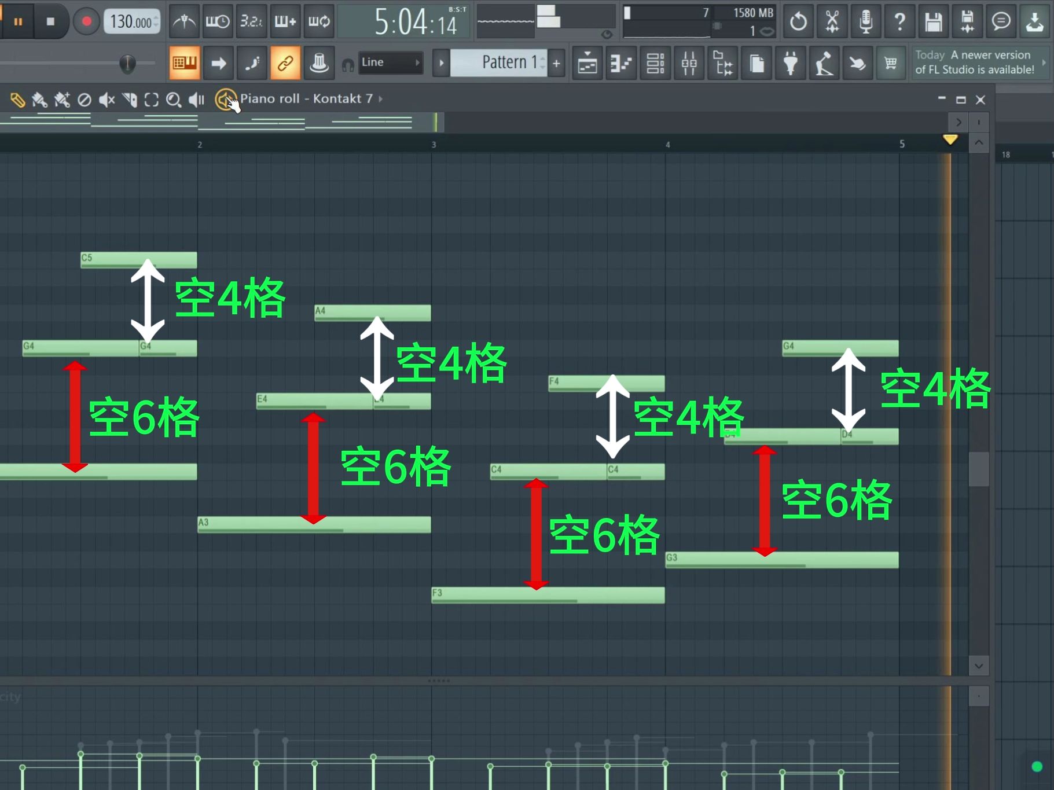Viewport: 1054px width, 790px height.
Task: Open the Playlist view
Action: (x=587, y=63)
